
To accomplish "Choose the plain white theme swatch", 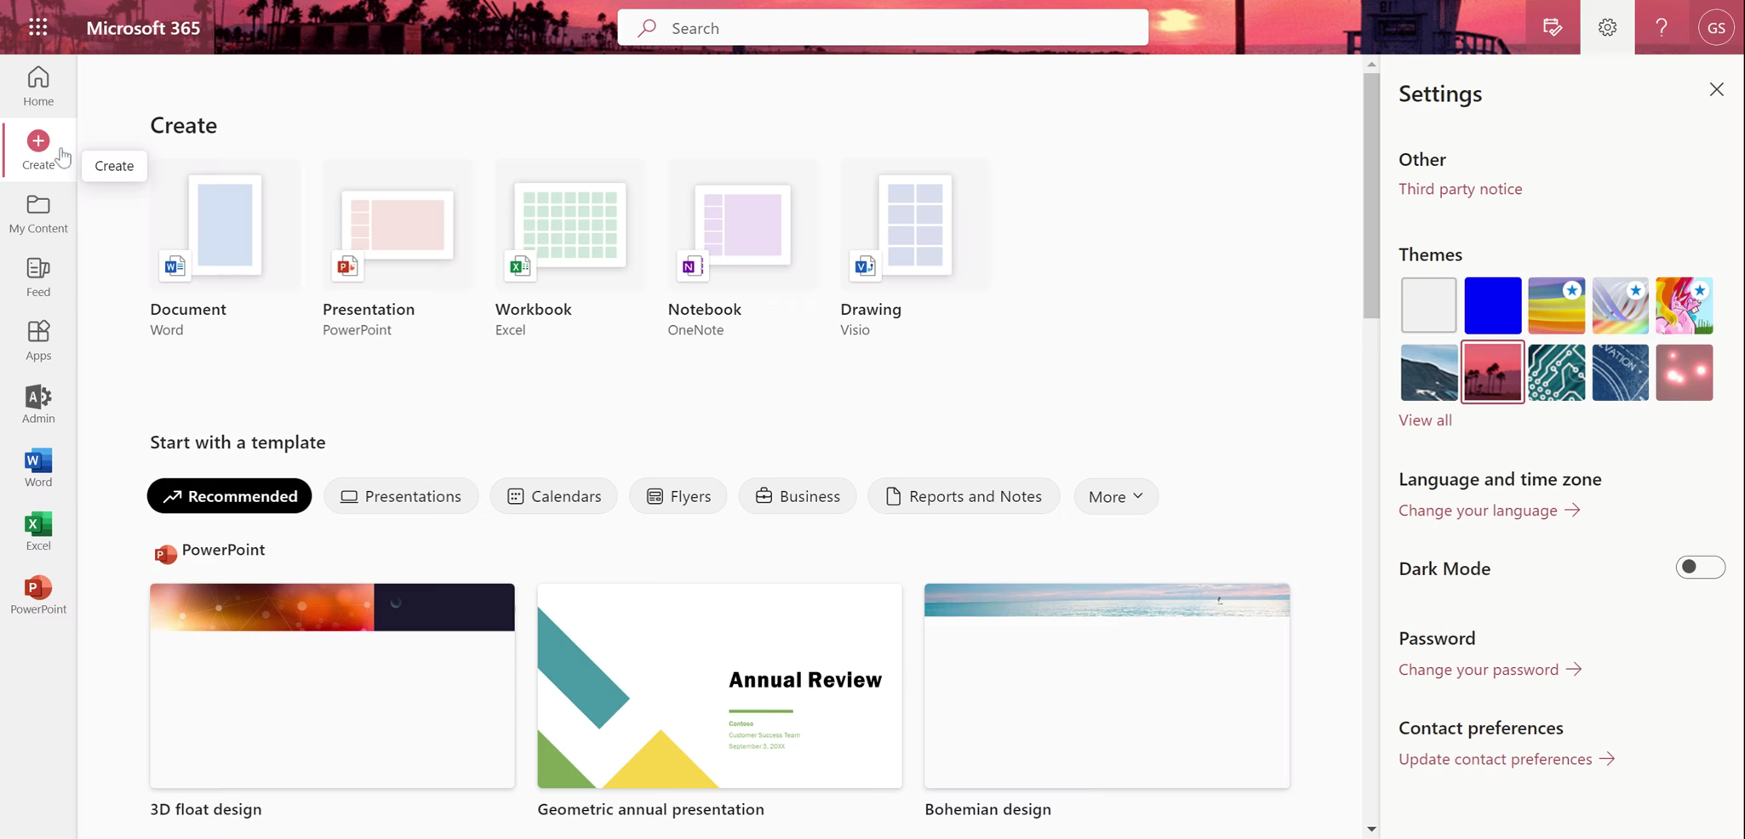I will [x=1428, y=305].
